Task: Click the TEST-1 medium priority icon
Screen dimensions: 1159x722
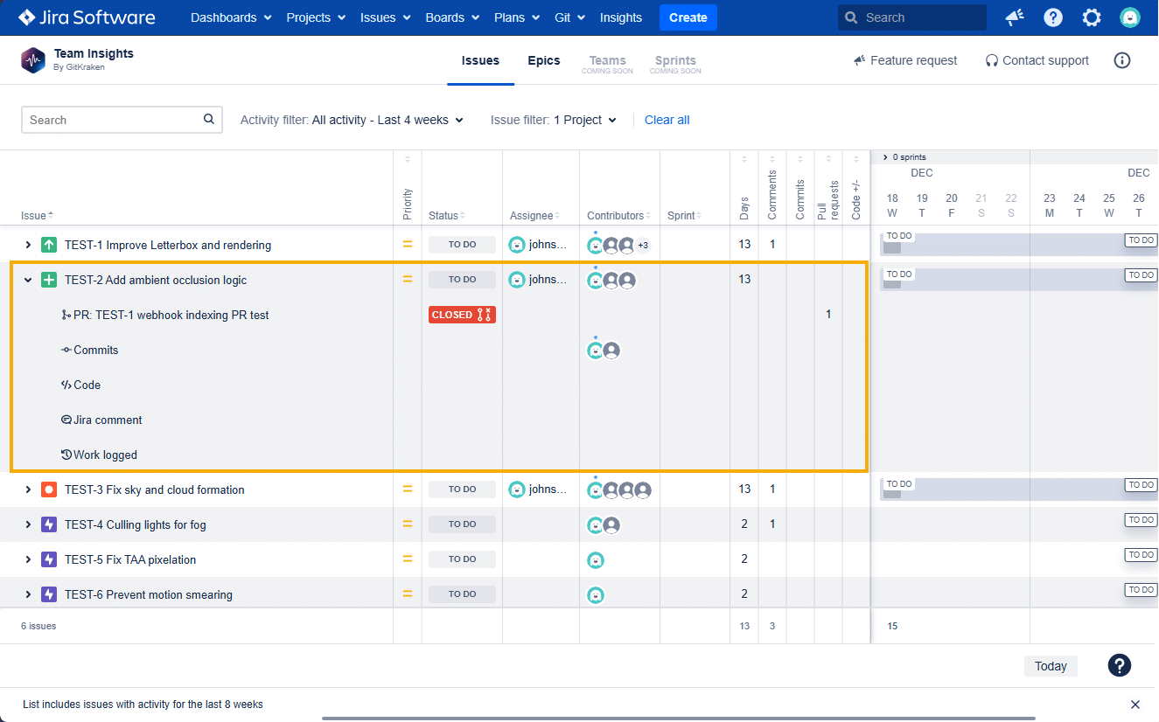Action: point(408,245)
